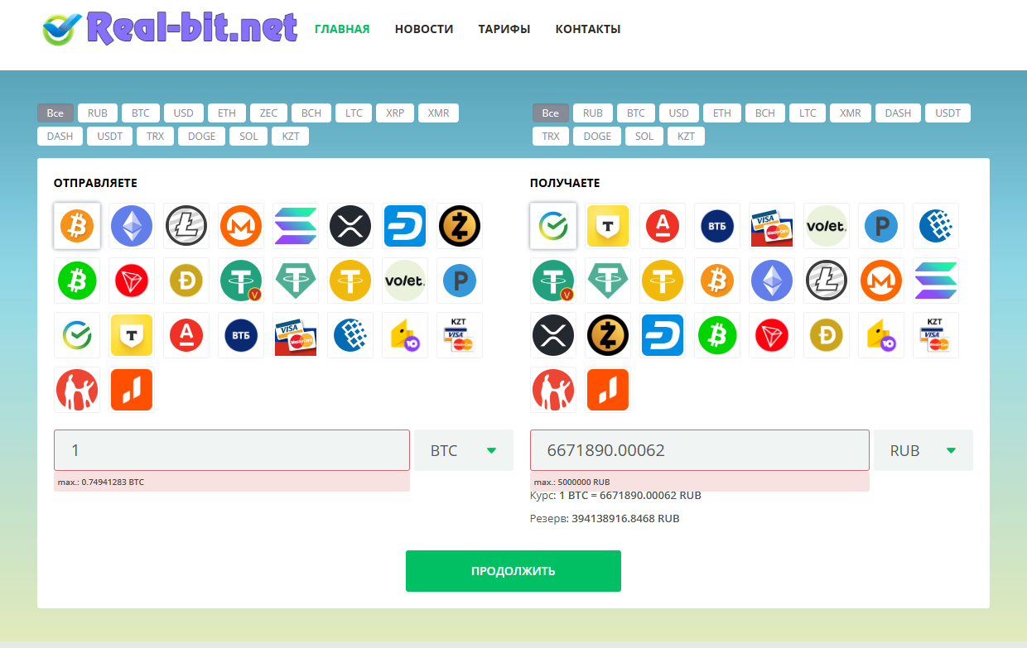Screen dimensions: 1027x648
Task: Pick the Zcash icon in the send grid
Action: click(460, 226)
